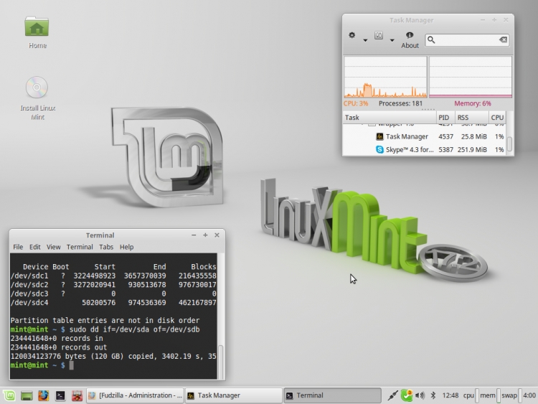Image resolution: width=538 pixels, height=404 pixels.
Task: Open the Terminal File menu
Action: point(18,247)
